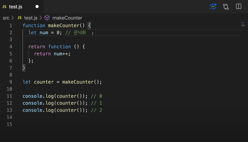Select the test.js editor tab
This screenshot has width=248, height=142.
click(21, 7)
